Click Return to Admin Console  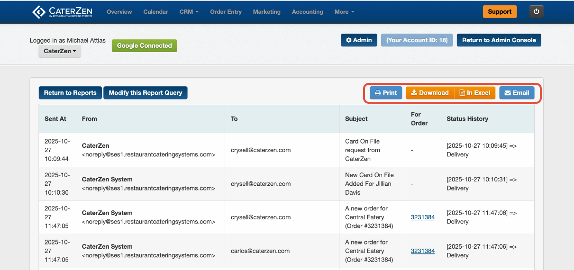(x=499, y=40)
